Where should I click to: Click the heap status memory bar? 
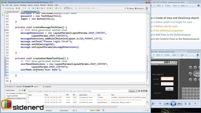coord(95,110)
